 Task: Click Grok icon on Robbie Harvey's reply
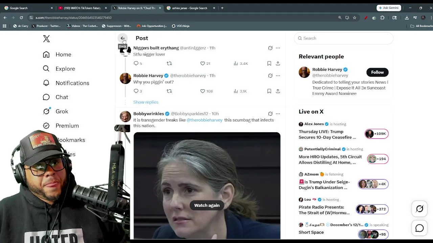pyautogui.click(x=270, y=76)
